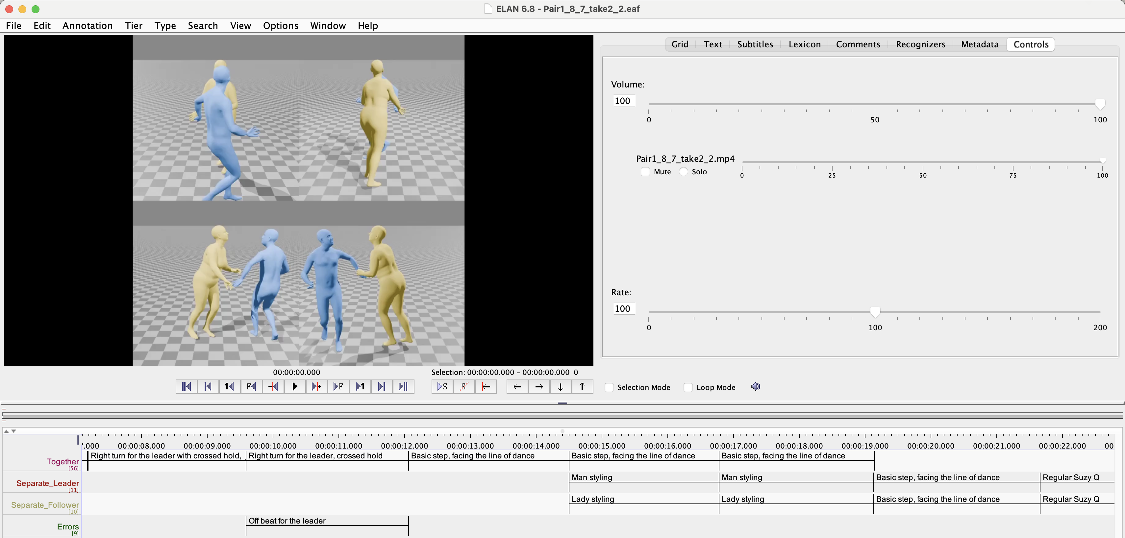The width and height of the screenshot is (1125, 538).
Task: Go to the beginning of media
Action: (187, 386)
